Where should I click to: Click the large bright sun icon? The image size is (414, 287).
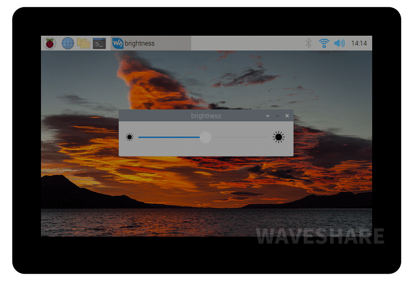(x=279, y=137)
